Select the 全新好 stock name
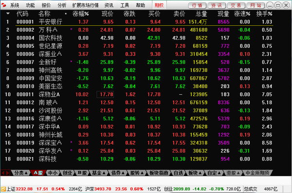 click(48, 62)
